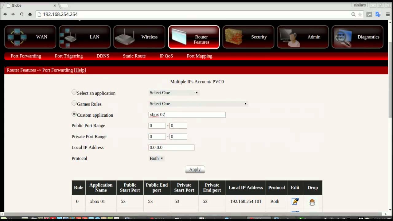Image resolution: width=393 pixels, height=221 pixels.
Task: Open the zoom magnifier in address bar
Action: (353, 14)
